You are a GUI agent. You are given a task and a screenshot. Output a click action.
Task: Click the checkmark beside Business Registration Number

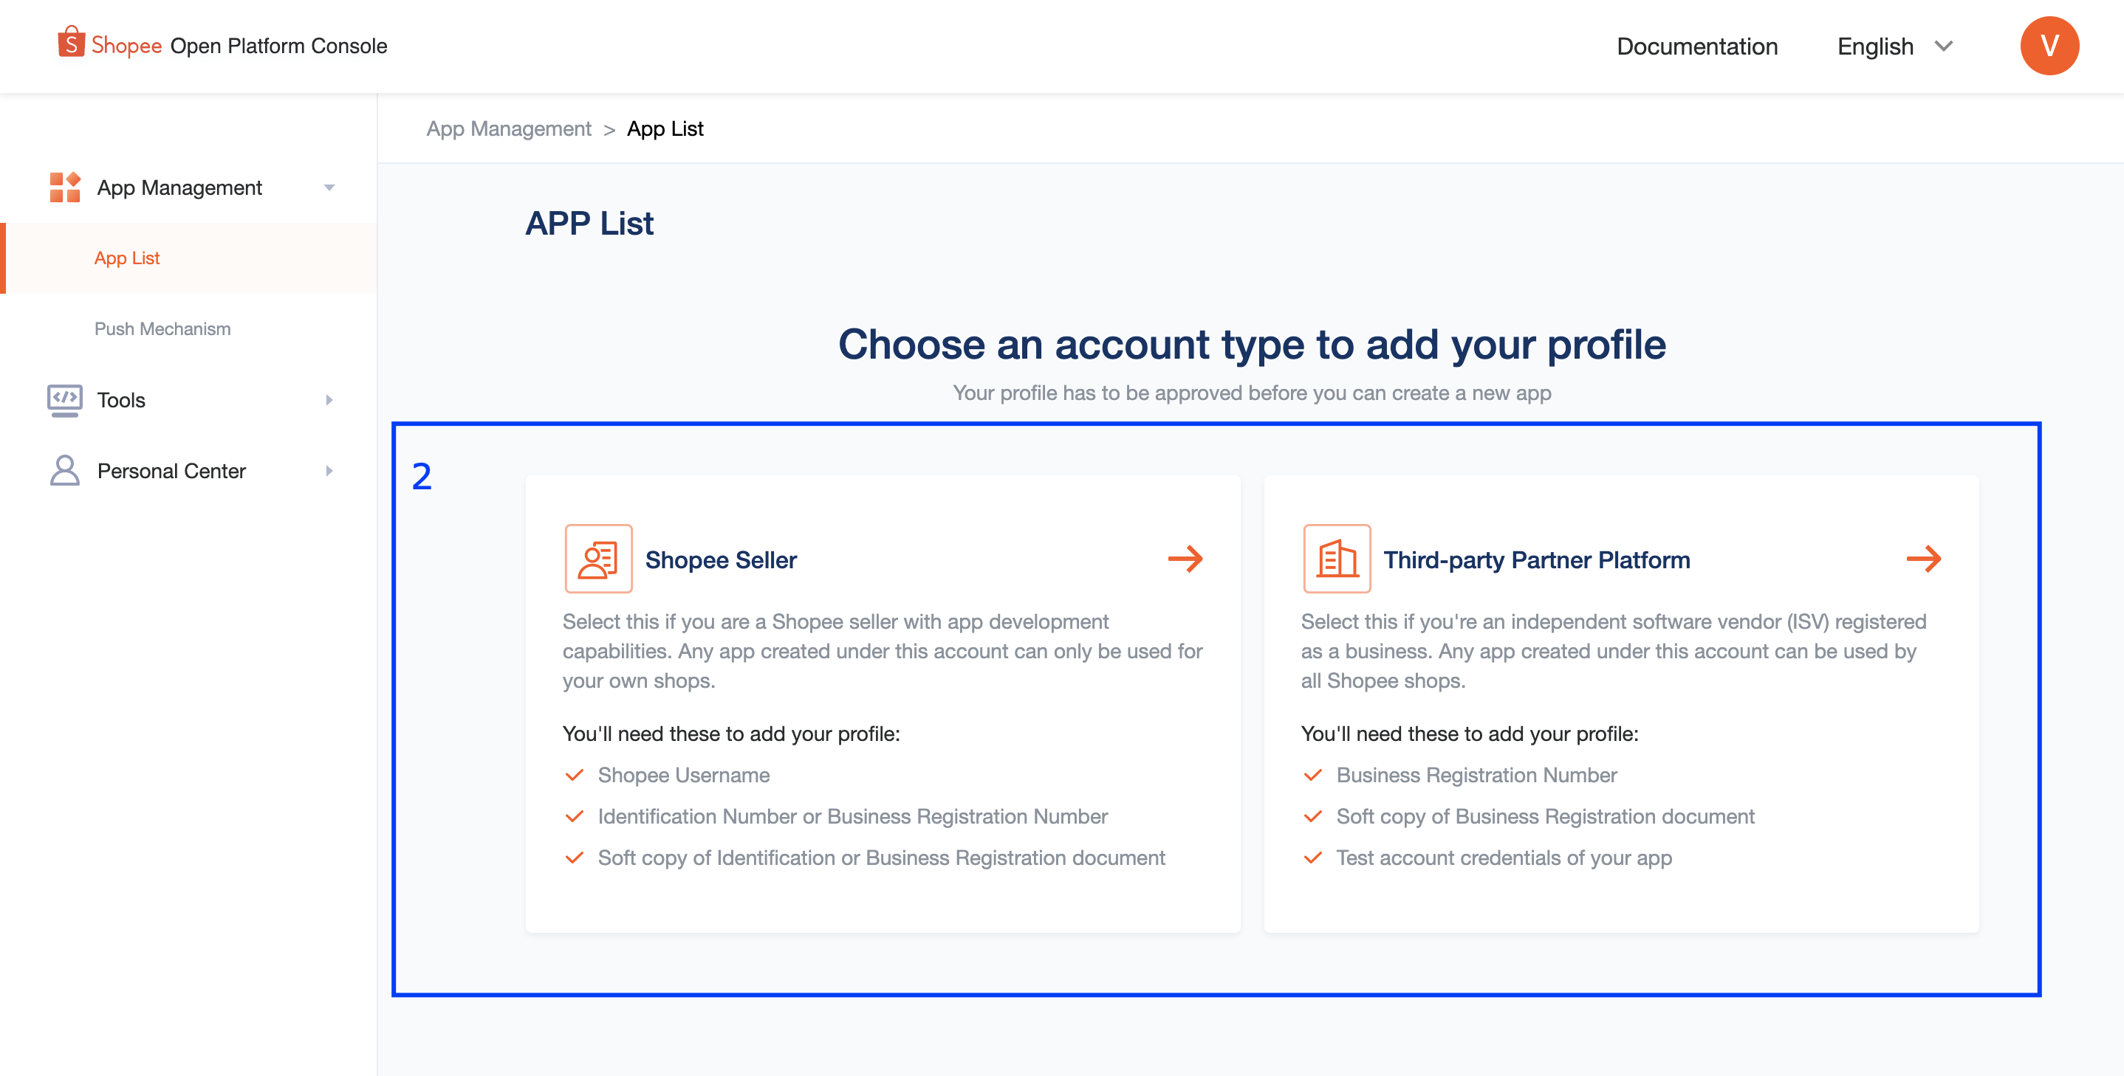coord(1312,774)
